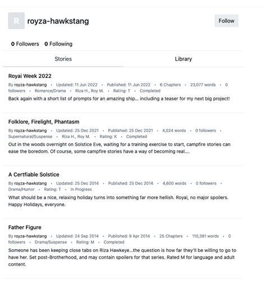Open the 0 Following list

pos(58,44)
